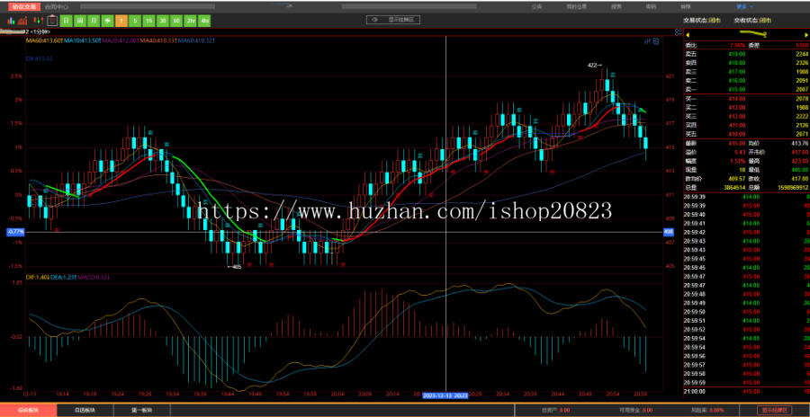Select the 15 minute period button
The height and width of the screenshot is (417, 810).
tap(148, 21)
